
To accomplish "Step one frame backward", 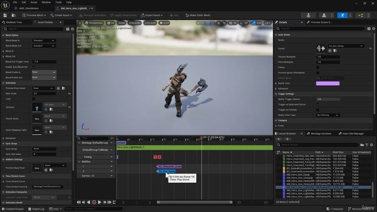I will [x=84, y=203].
